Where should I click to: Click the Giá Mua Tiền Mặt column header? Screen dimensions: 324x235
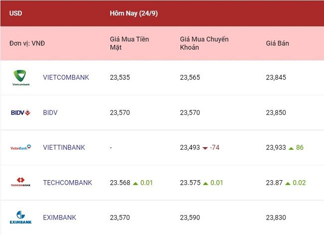pos(130,43)
